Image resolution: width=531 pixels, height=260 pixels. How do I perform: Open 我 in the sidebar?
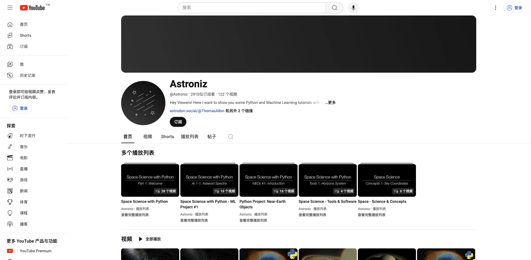tap(33, 64)
